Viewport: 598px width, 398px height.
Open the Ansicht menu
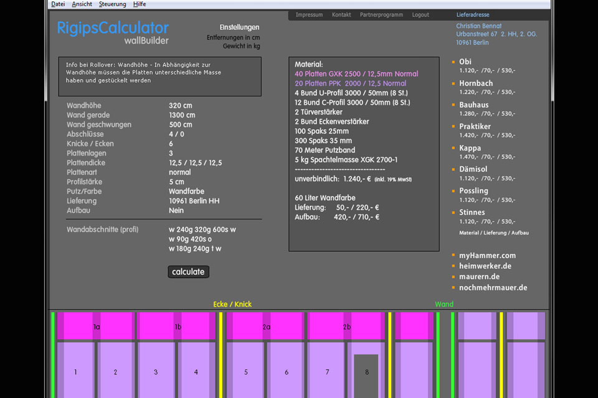click(82, 4)
